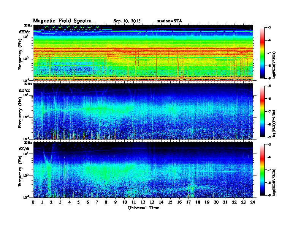Click hour tick label '0' on time axis

tap(33, 202)
